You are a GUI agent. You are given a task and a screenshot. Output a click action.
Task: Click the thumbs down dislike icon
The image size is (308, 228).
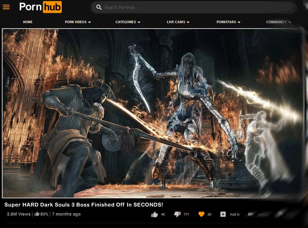pyautogui.click(x=177, y=214)
